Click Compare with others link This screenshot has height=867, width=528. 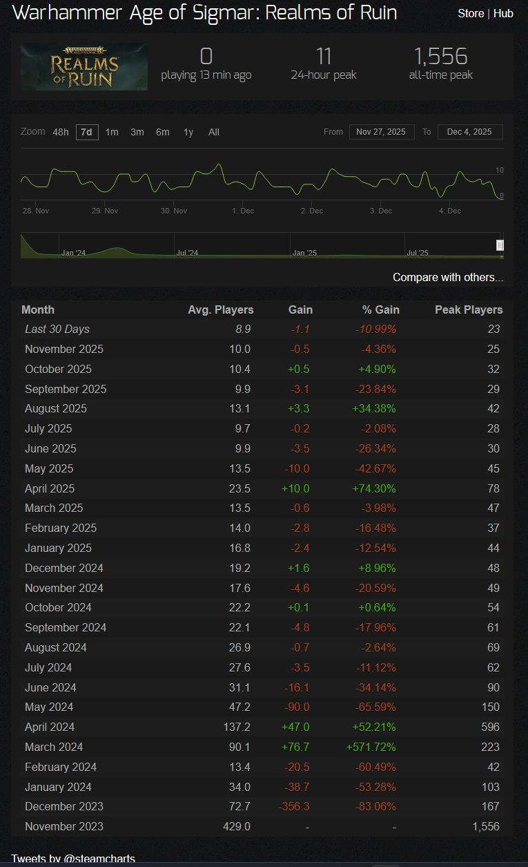(448, 277)
